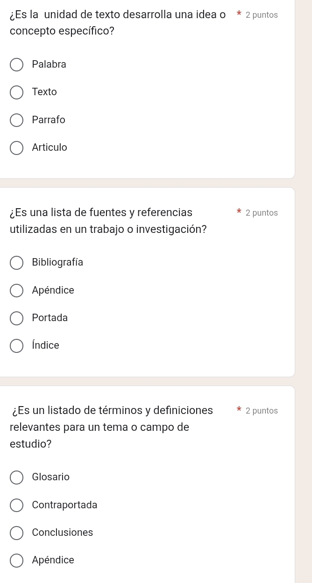Click the red required asterisk on the unidad de texto question
Image resolution: width=312 pixels, height=583 pixels.
(239, 14)
